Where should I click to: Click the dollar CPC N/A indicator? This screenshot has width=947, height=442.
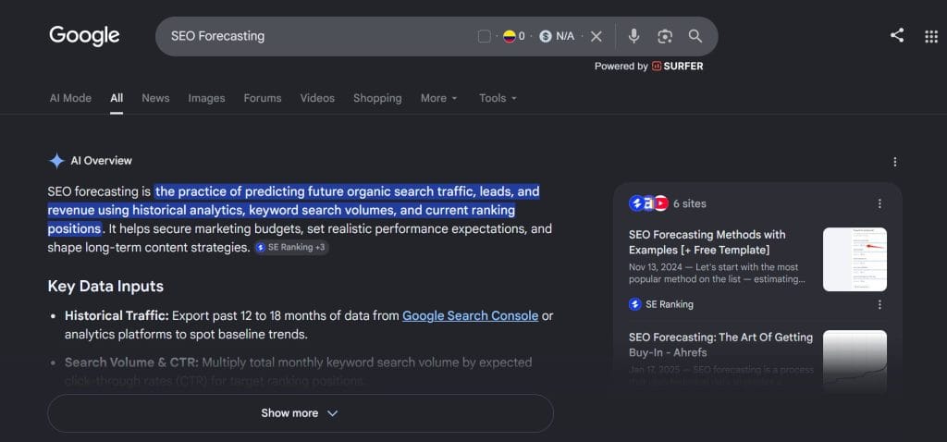pos(557,36)
